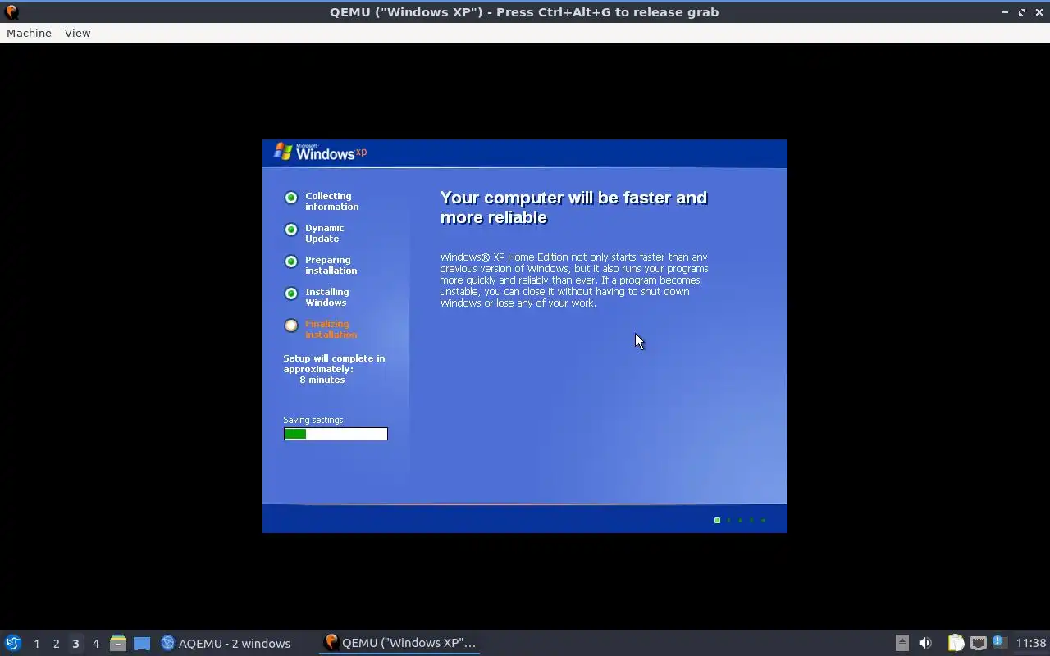Launch the file manager from the panel
This screenshot has width=1050, height=656.
click(118, 643)
